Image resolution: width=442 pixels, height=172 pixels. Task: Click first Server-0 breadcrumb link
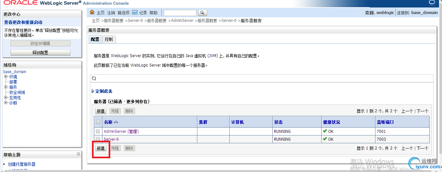135,21
